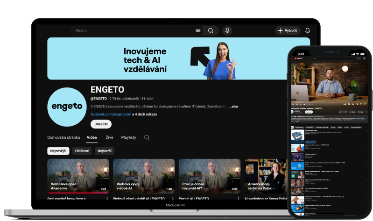This screenshot has height=221, width=373.
Task: Click the battery icon in the phone status bar
Action: tap(363, 54)
